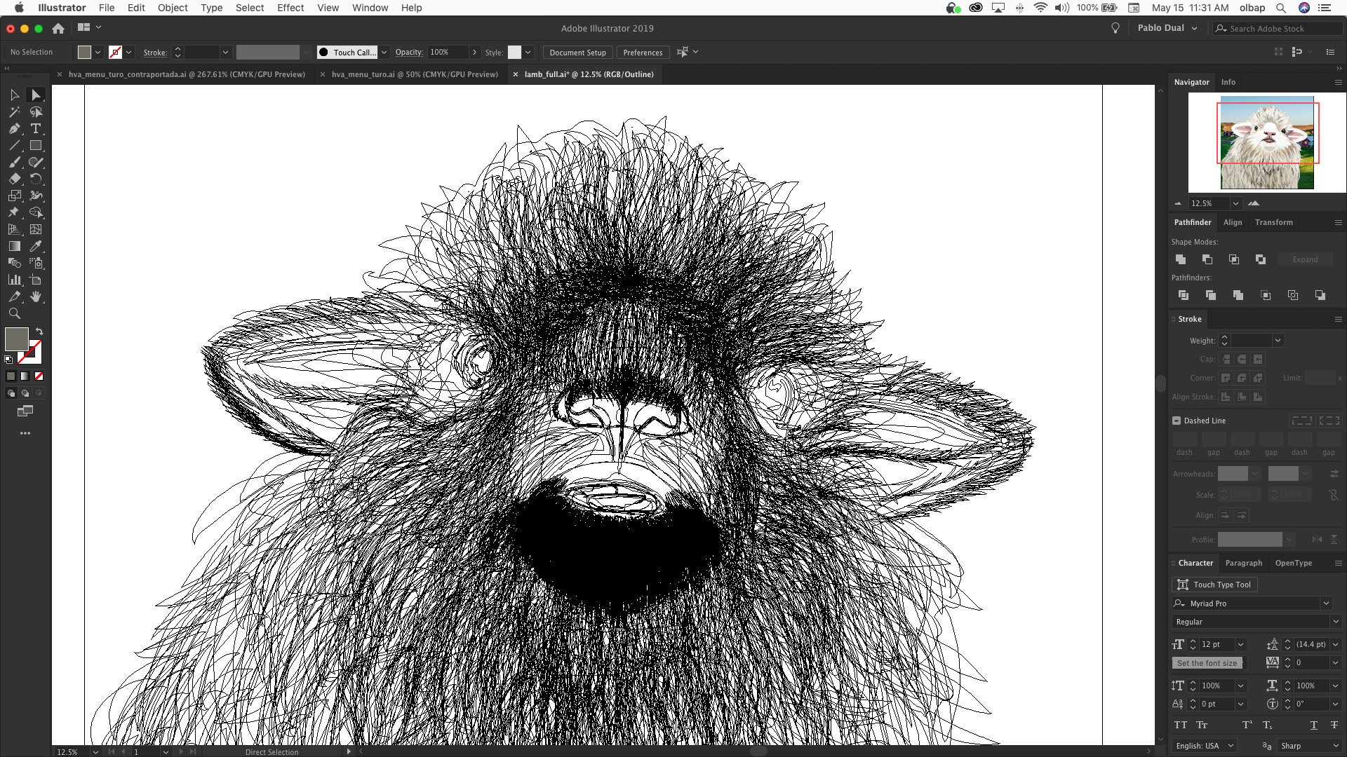
Task: Open the font family Myriad Pro dropdown
Action: coord(1325,603)
